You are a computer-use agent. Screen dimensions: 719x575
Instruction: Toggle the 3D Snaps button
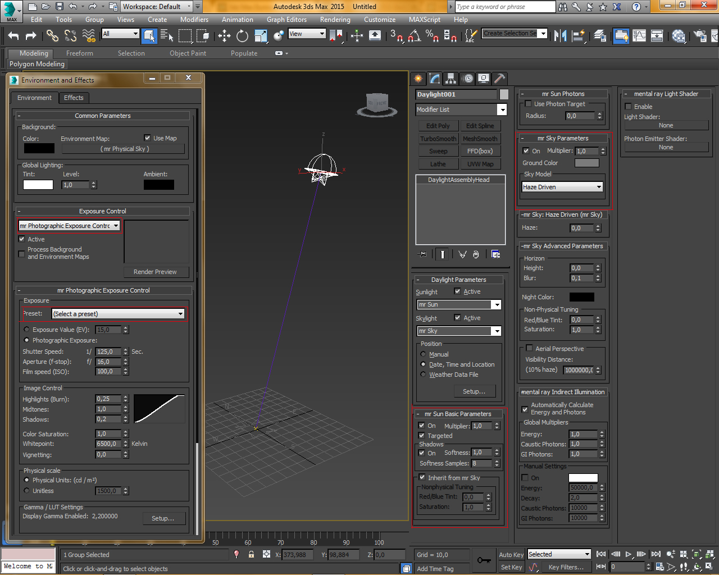click(397, 36)
